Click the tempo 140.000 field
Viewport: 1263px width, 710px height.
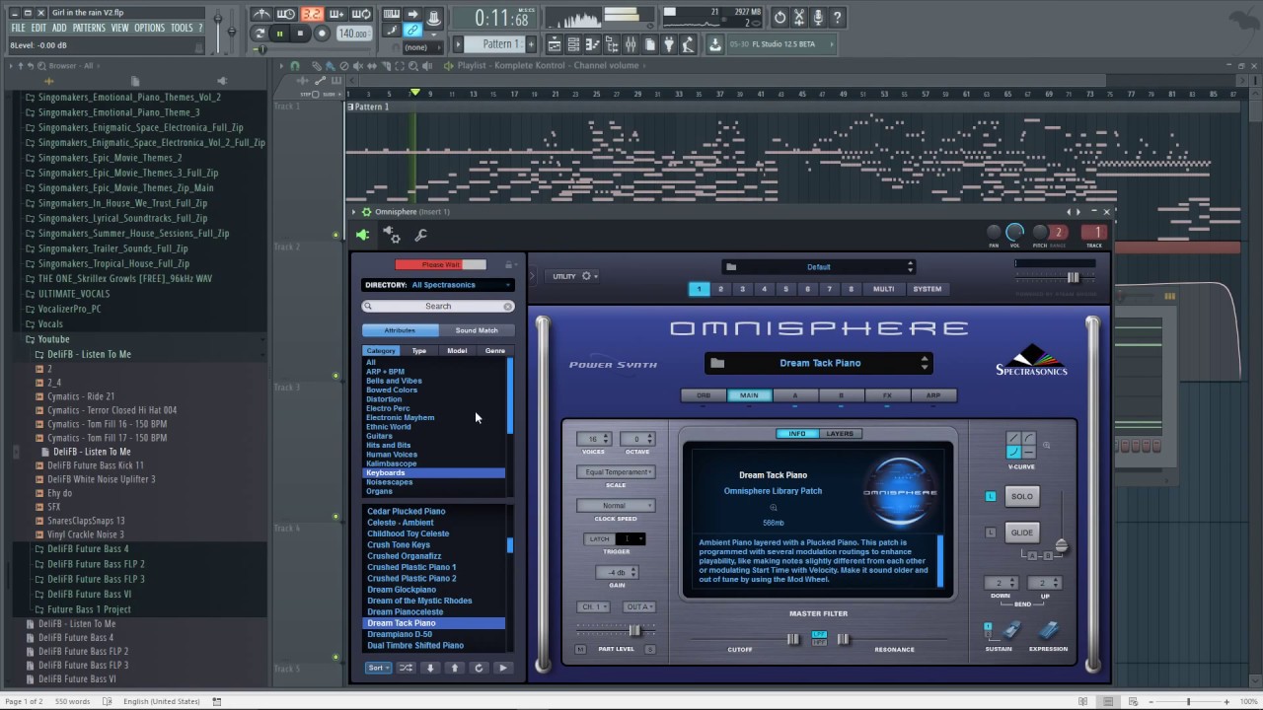352,34
